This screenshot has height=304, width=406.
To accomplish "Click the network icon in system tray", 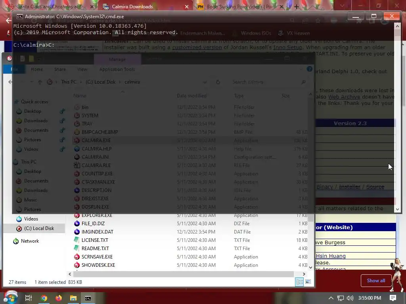I will [x=341, y=298].
